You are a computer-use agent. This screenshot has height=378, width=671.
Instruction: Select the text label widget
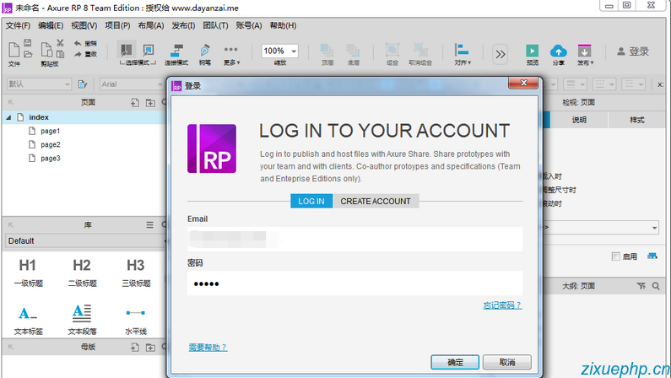(x=28, y=320)
